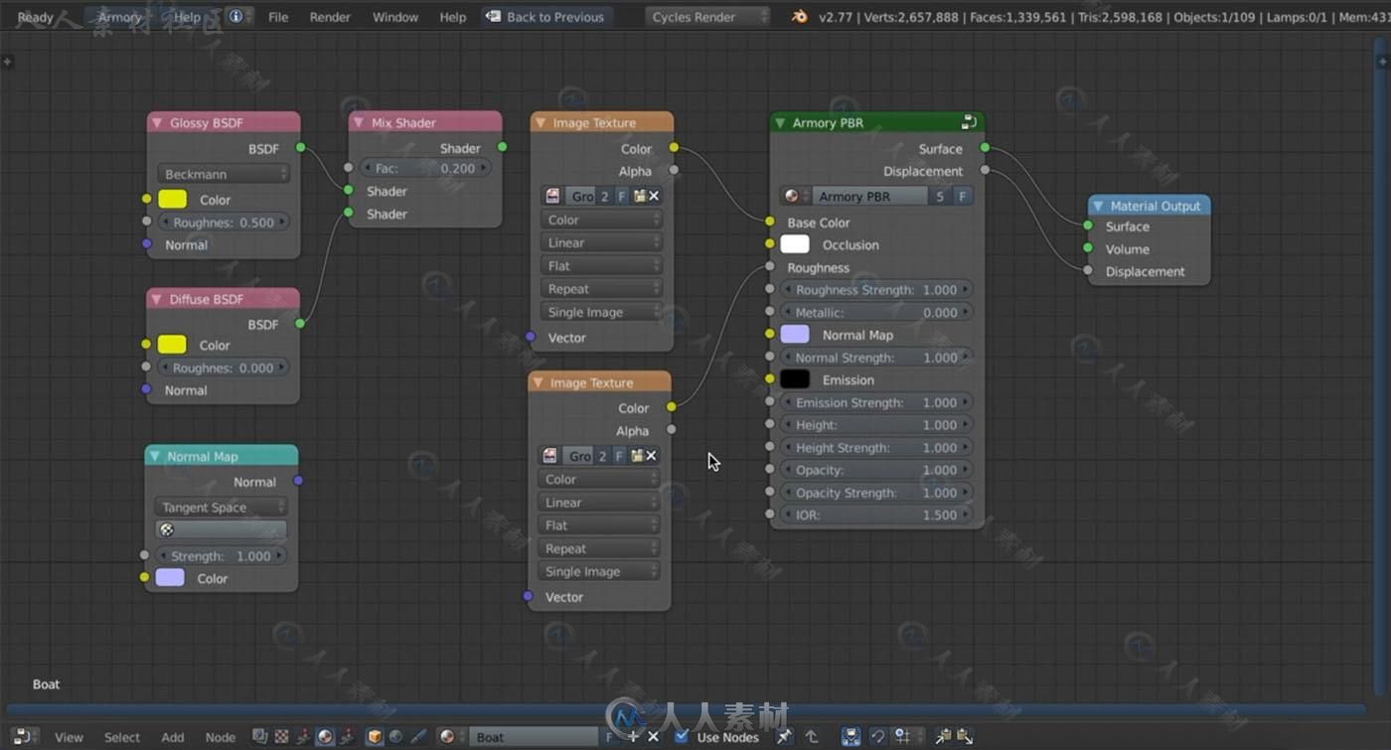Click user count 5 on Armory PBR group
Screen dimensions: 1391x750
tap(940, 197)
